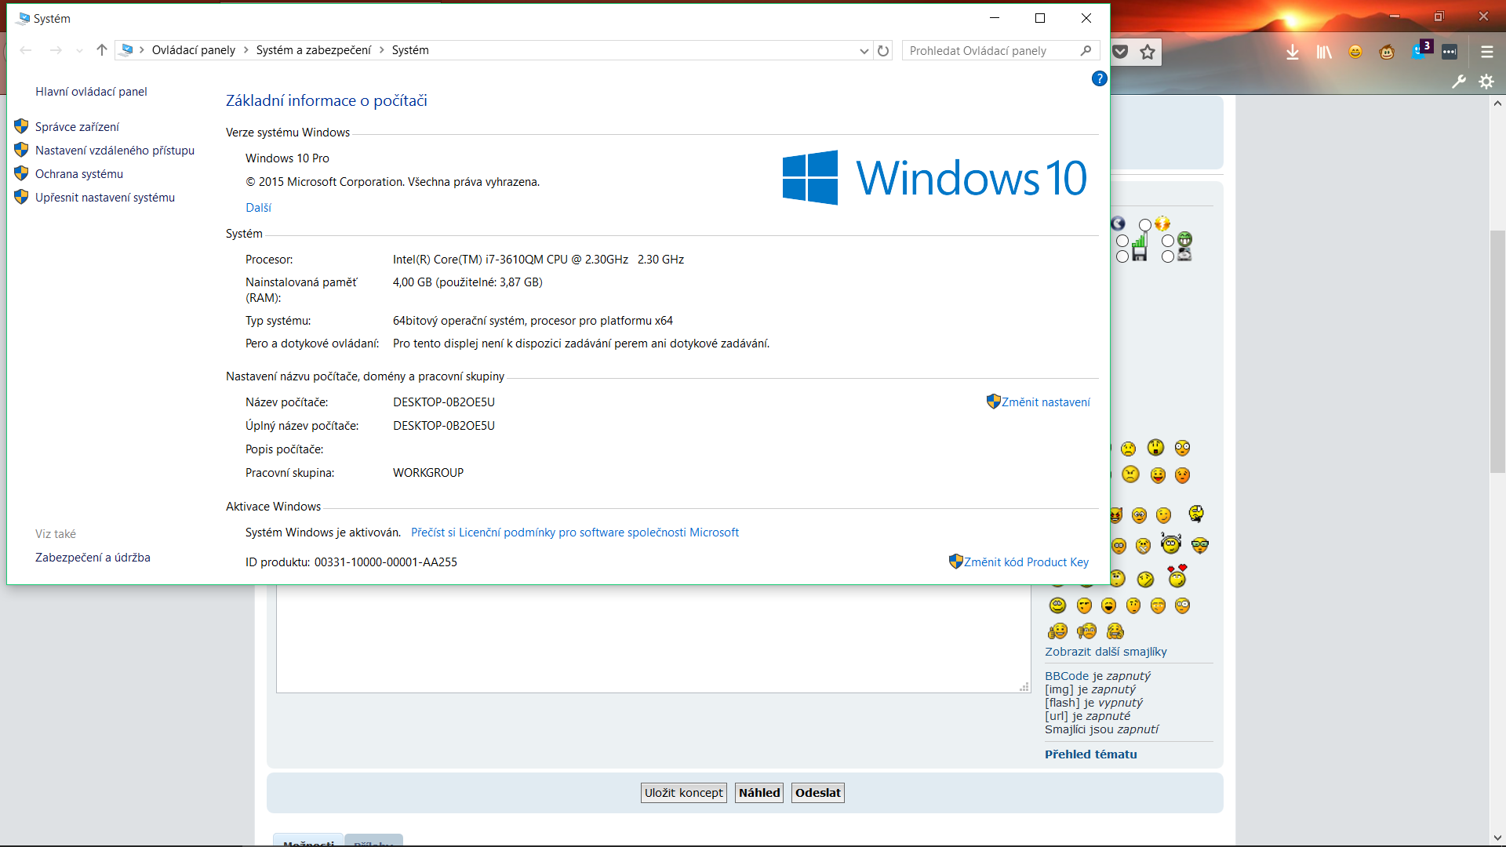Open the Firefox hamburger menu
The height and width of the screenshot is (847, 1506).
[x=1486, y=52]
